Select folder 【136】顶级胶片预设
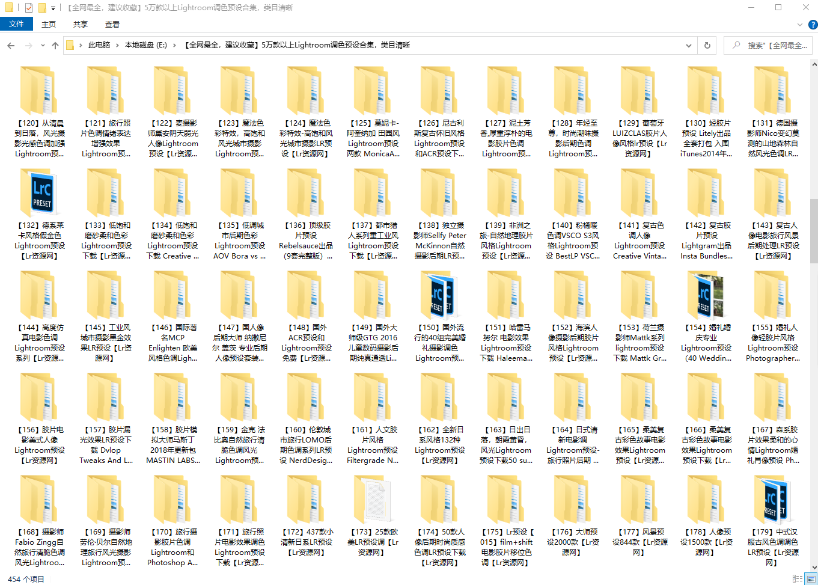This screenshot has height=585, width=818. coord(307,214)
